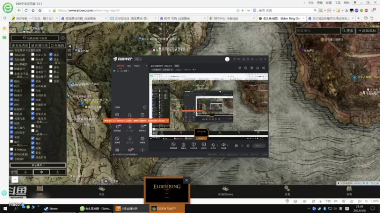
Task: Add a scene with the plus icon in the streaming window
Action: coord(146,66)
